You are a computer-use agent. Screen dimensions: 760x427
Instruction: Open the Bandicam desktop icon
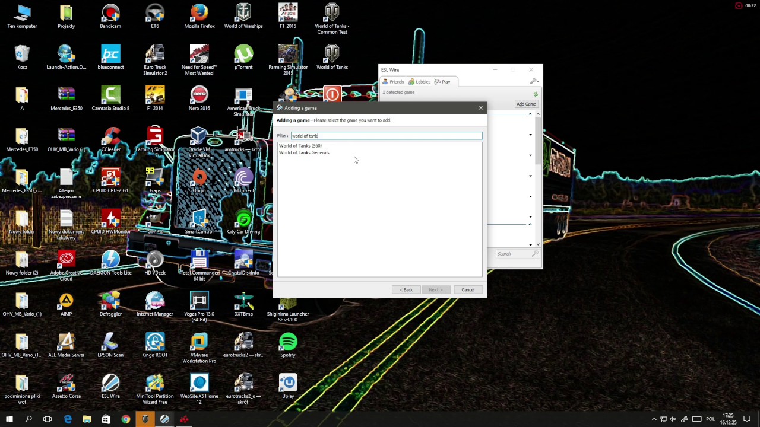coord(110,17)
